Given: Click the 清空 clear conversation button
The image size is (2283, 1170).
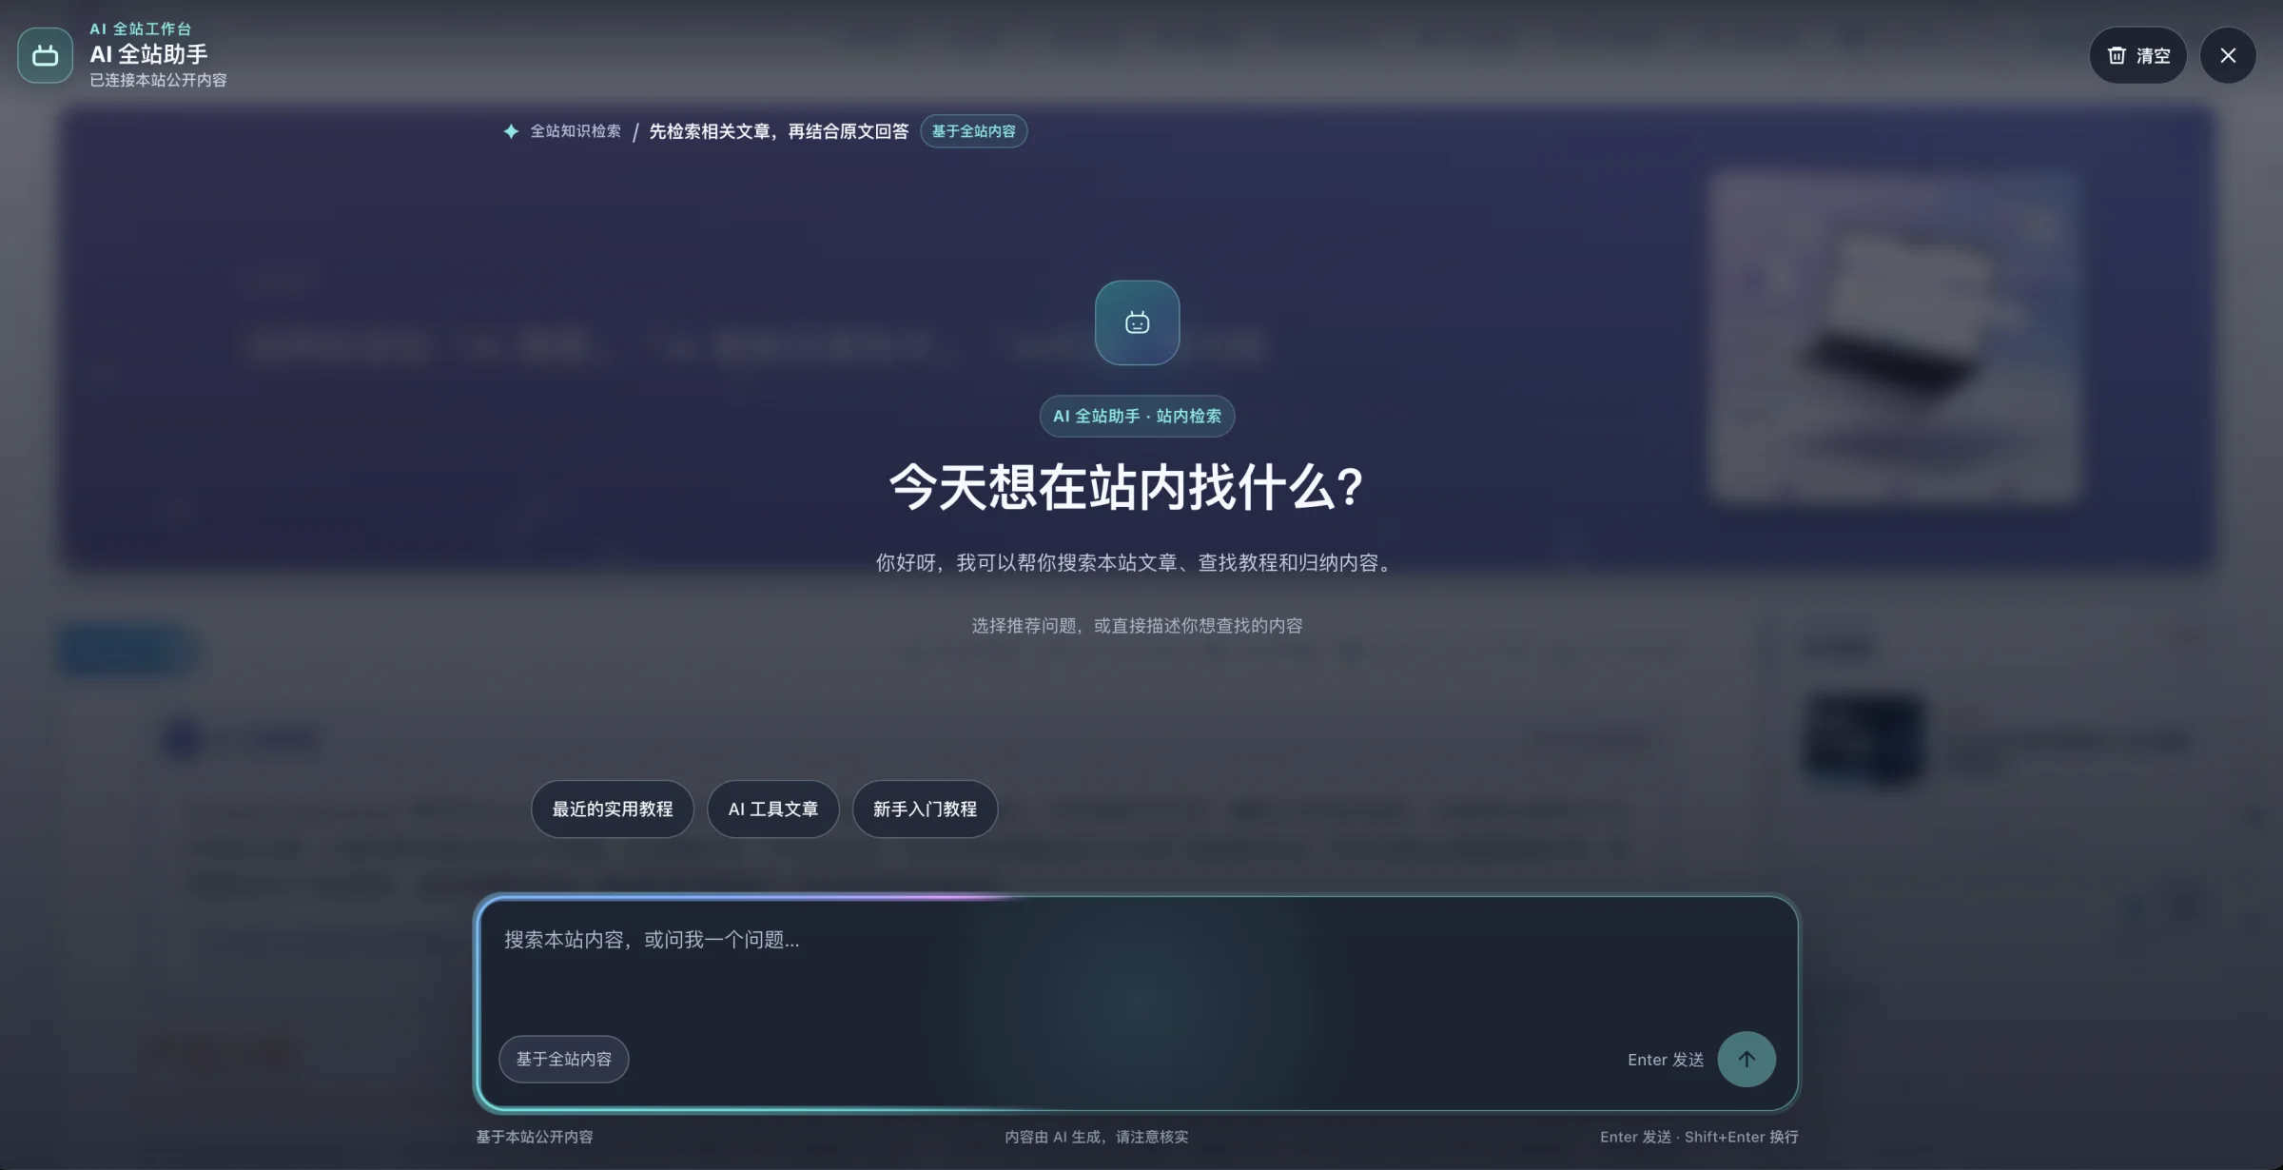Looking at the screenshot, I should click(2137, 55).
